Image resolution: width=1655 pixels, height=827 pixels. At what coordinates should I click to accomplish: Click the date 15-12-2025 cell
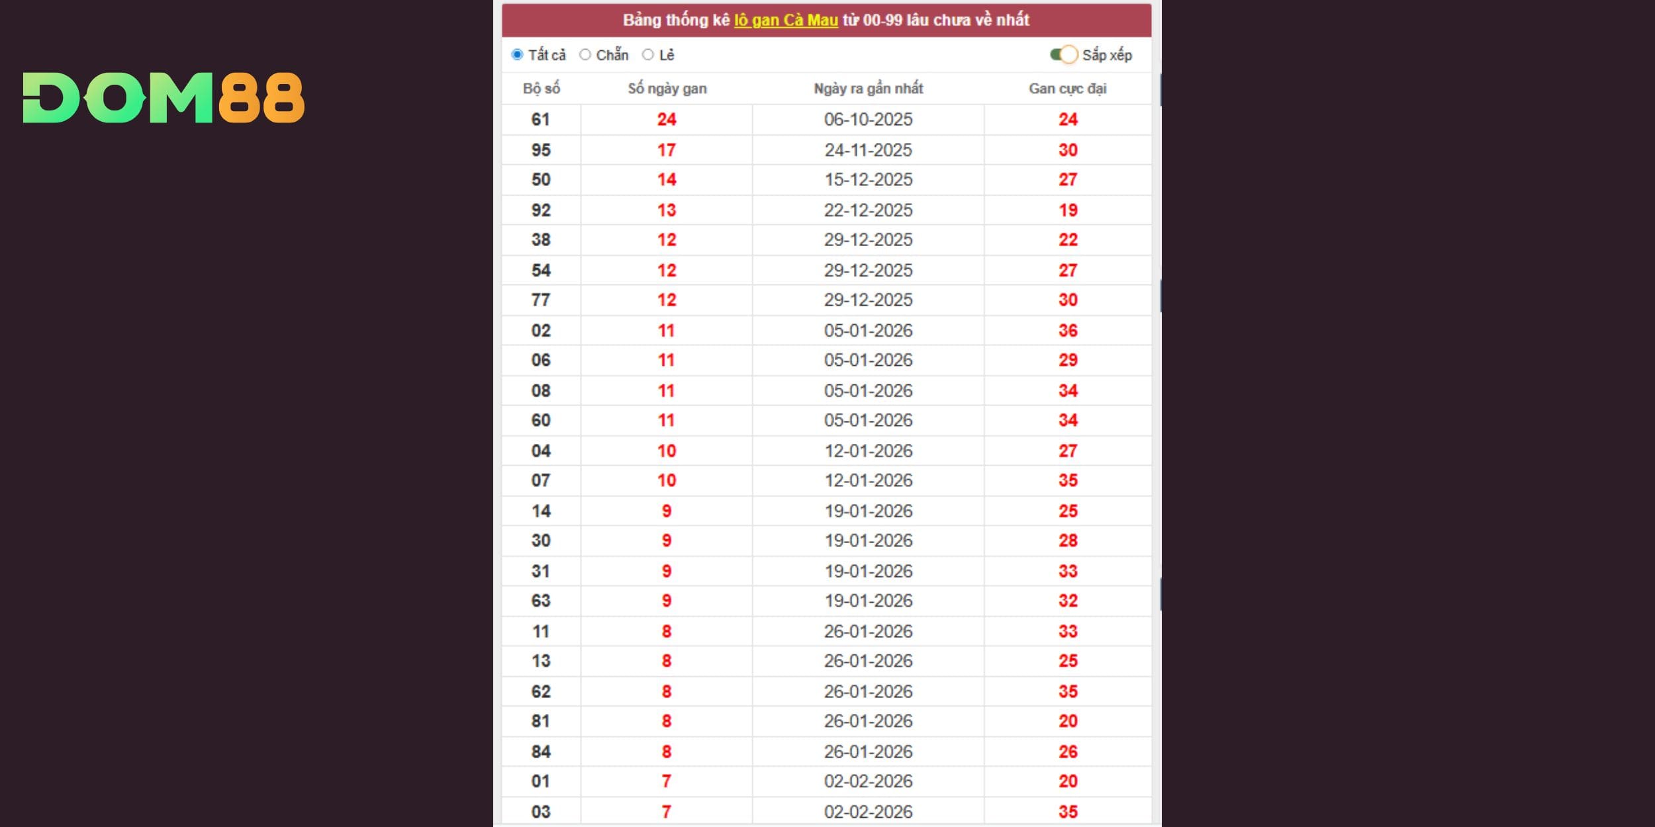tap(868, 180)
